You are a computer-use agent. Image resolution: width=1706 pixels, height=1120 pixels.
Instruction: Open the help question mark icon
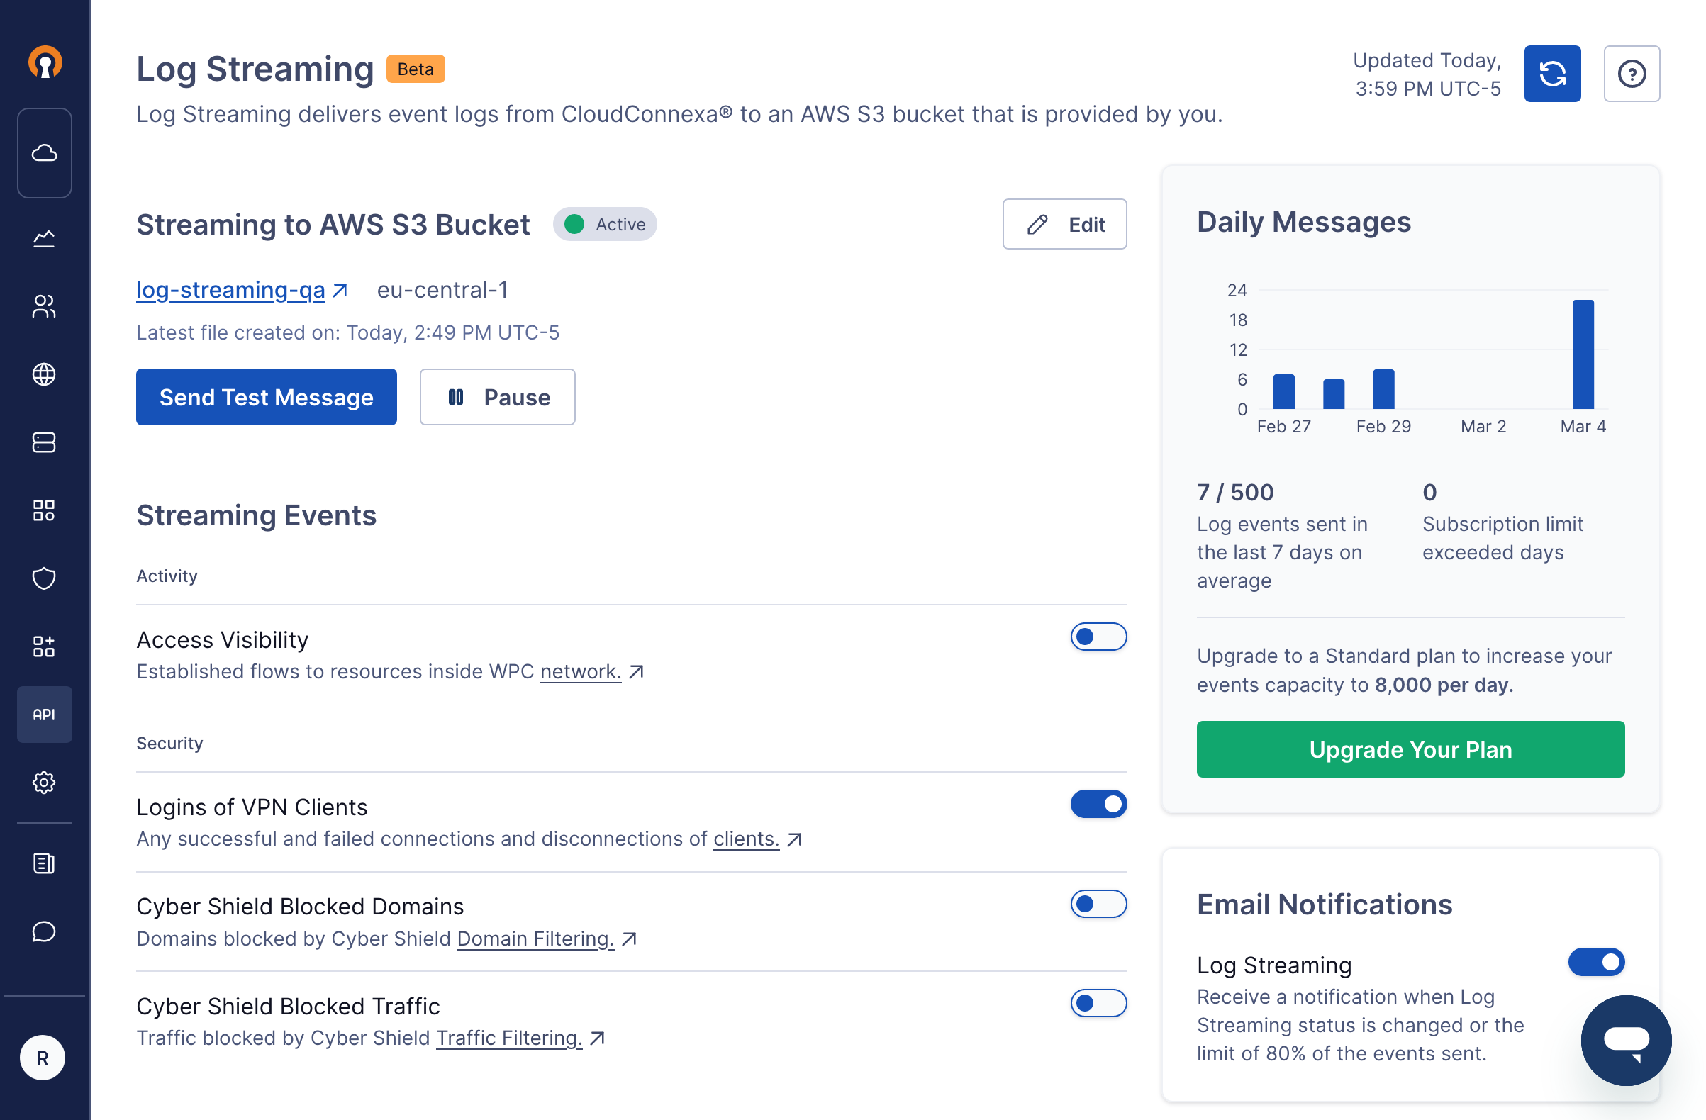click(x=1632, y=74)
